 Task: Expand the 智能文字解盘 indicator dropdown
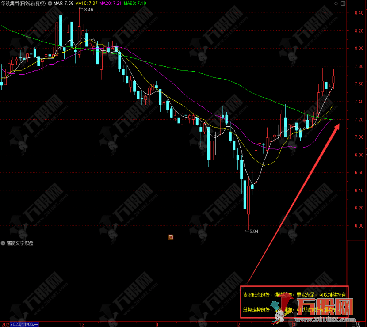[3, 243]
